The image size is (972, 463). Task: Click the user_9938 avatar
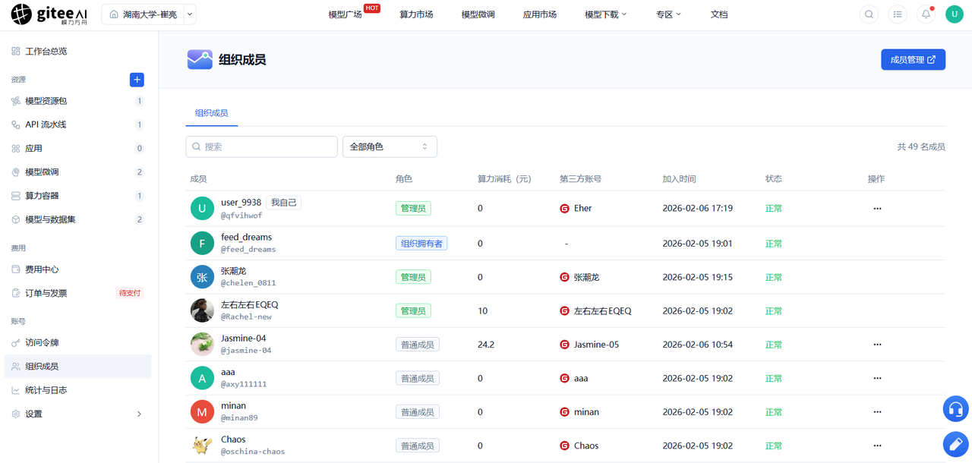pos(202,209)
